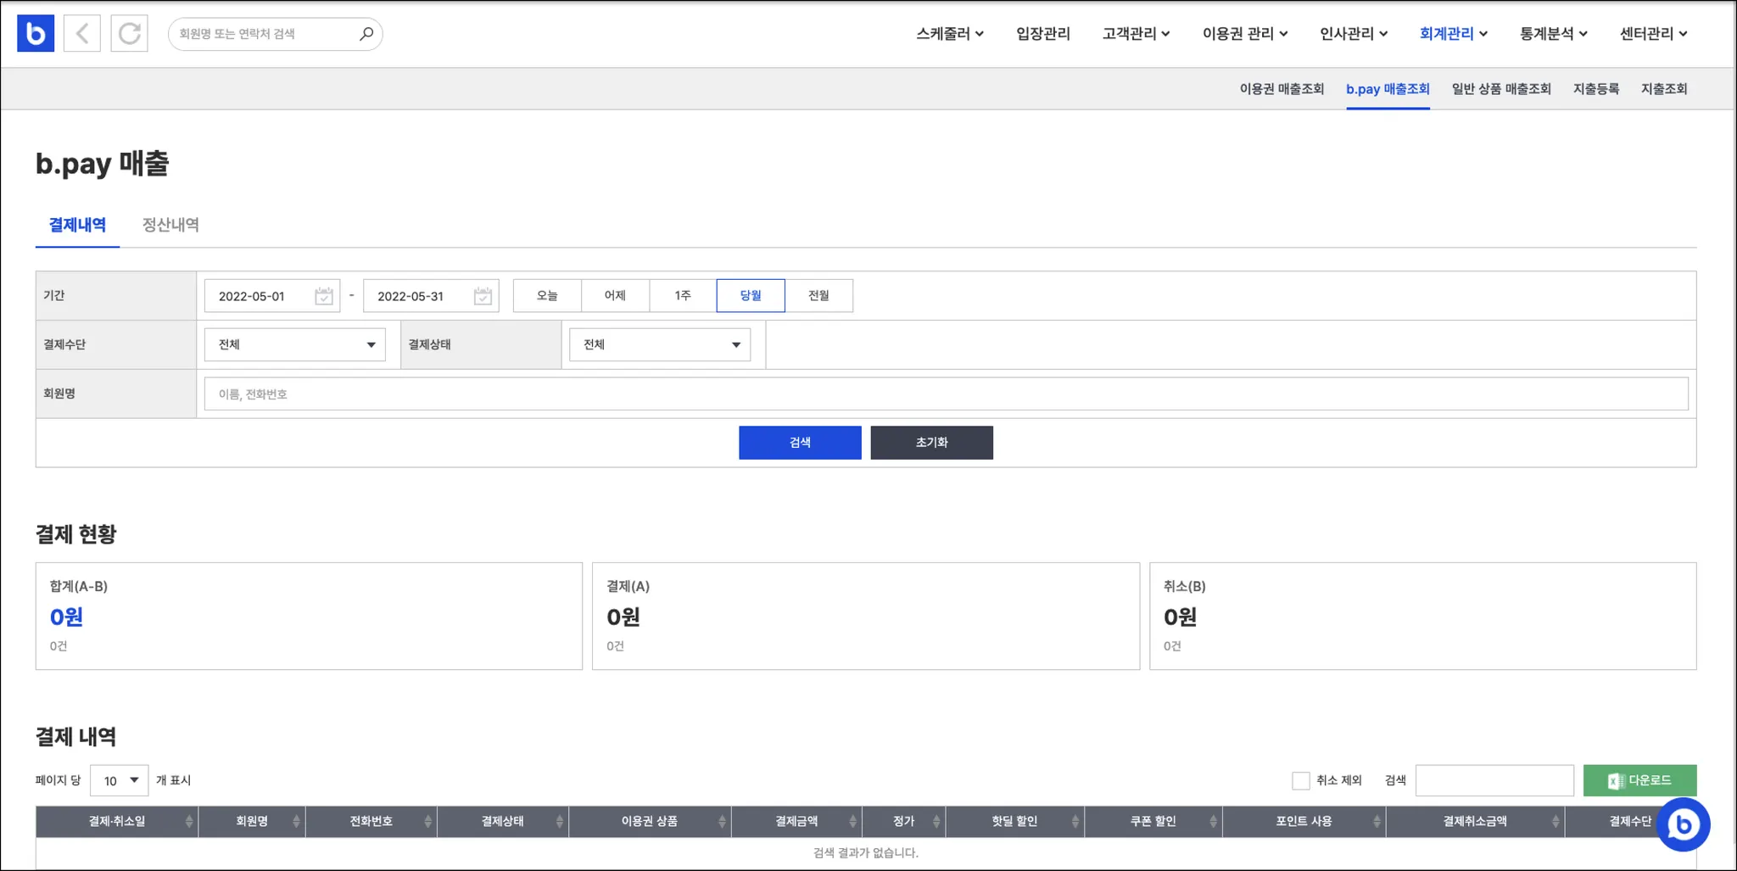Go to 이용권 매출조회 submenu
The height and width of the screenshot is (871, 1737).
click(x=1282, y=89)
